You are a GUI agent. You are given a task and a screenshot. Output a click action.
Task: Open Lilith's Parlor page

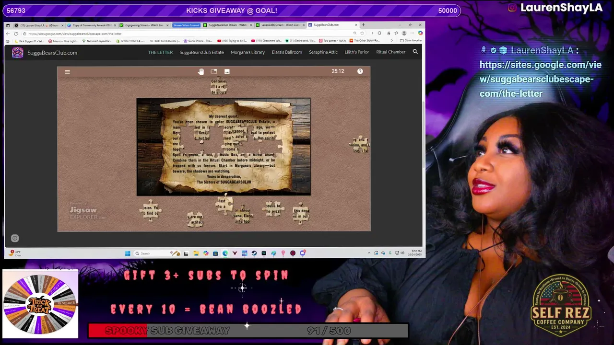[x=357, y=52]
